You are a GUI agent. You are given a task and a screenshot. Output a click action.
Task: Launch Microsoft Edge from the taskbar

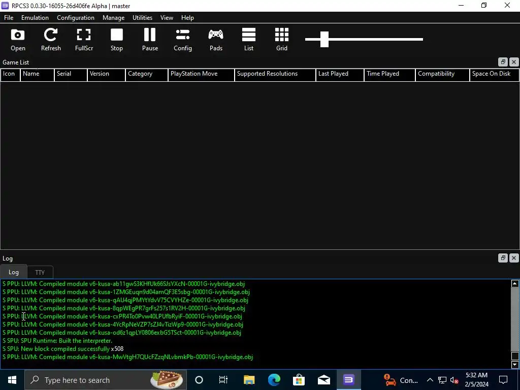[x=274, y=380]
